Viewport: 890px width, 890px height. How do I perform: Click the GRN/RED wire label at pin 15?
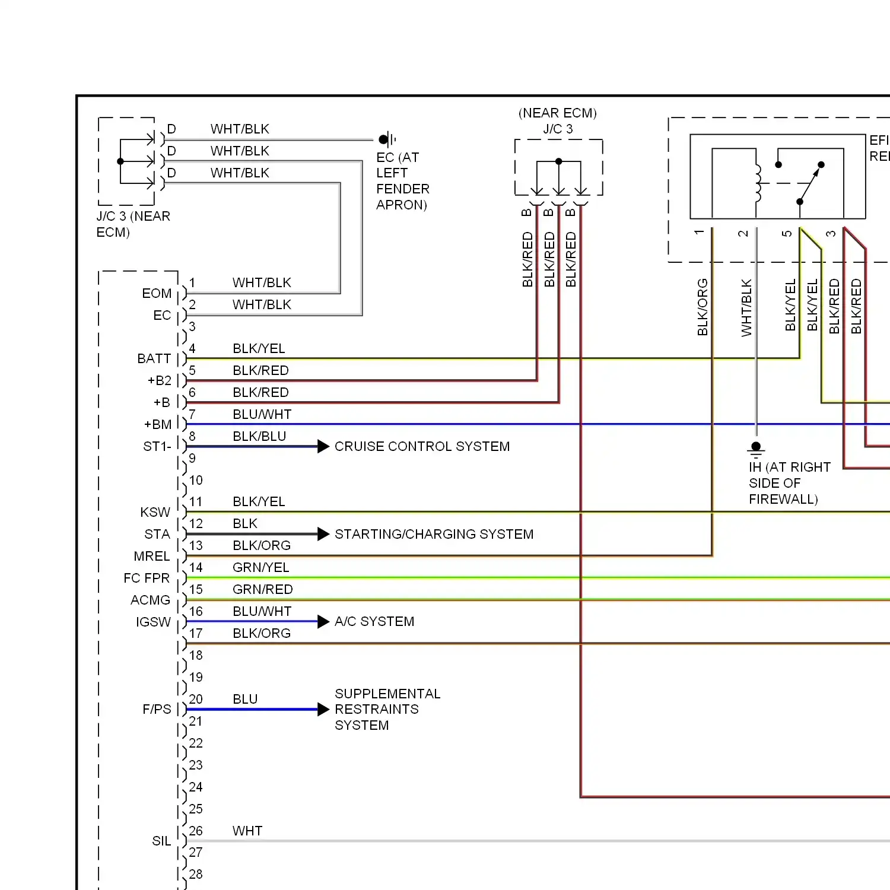[263, 590]
